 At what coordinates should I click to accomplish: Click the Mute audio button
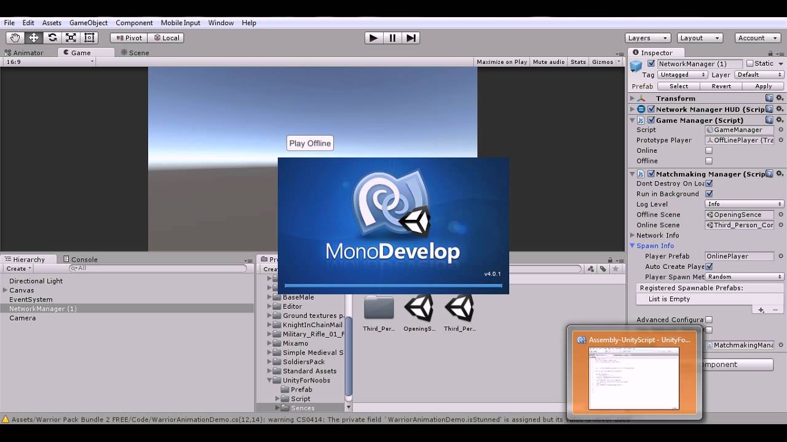click(x=548, y=62)
